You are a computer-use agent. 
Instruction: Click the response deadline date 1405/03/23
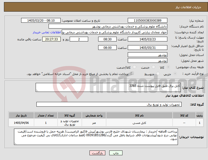(x=147, y=39)
